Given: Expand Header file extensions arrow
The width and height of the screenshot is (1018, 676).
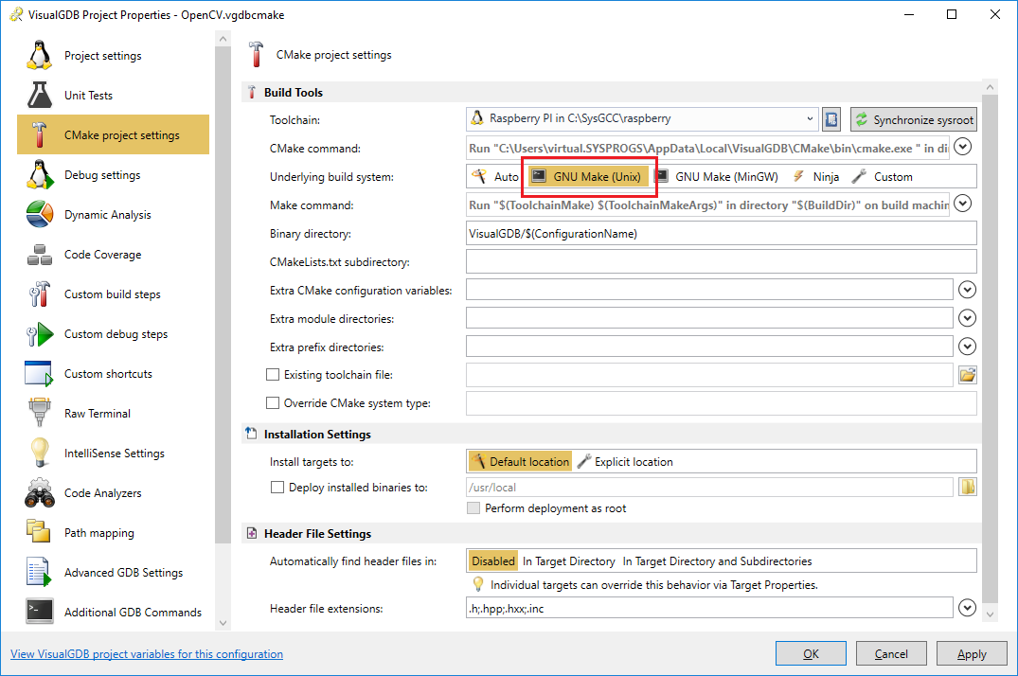Looking at the screenshot, I should 968,608.
